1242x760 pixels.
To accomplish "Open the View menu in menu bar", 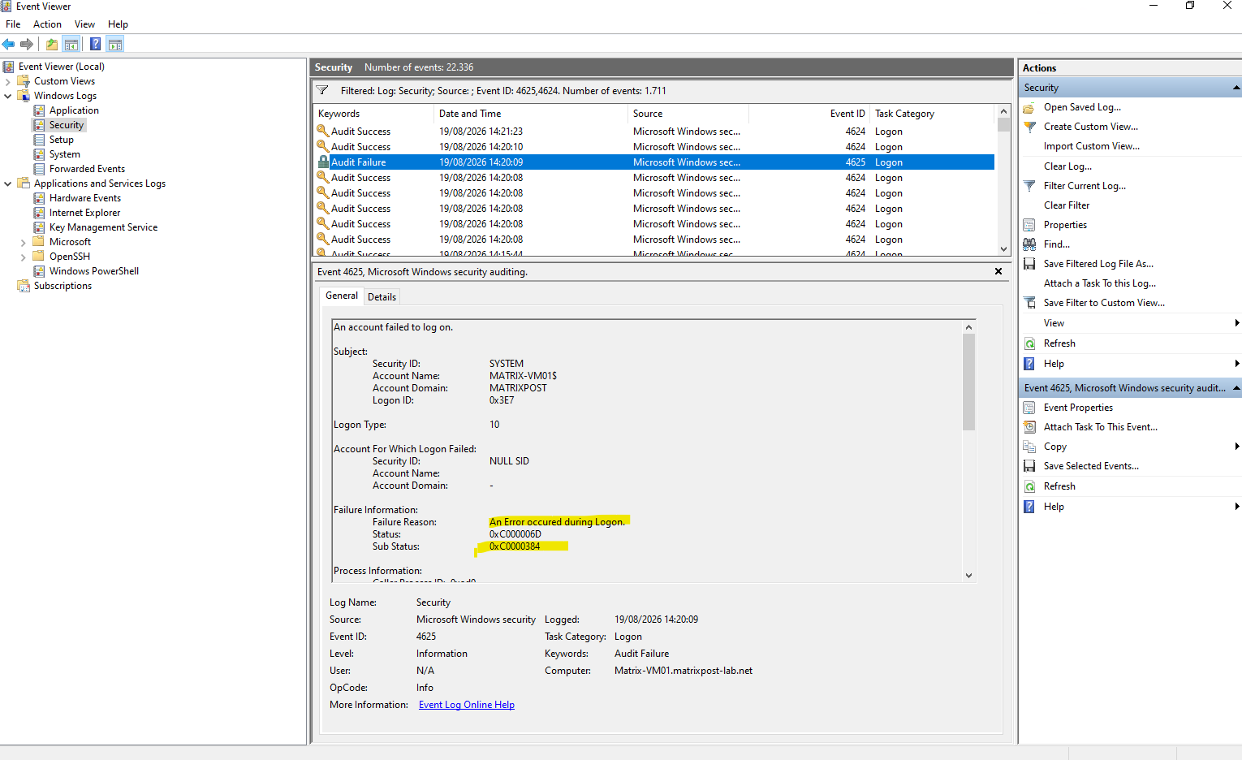I will (84, 24).
